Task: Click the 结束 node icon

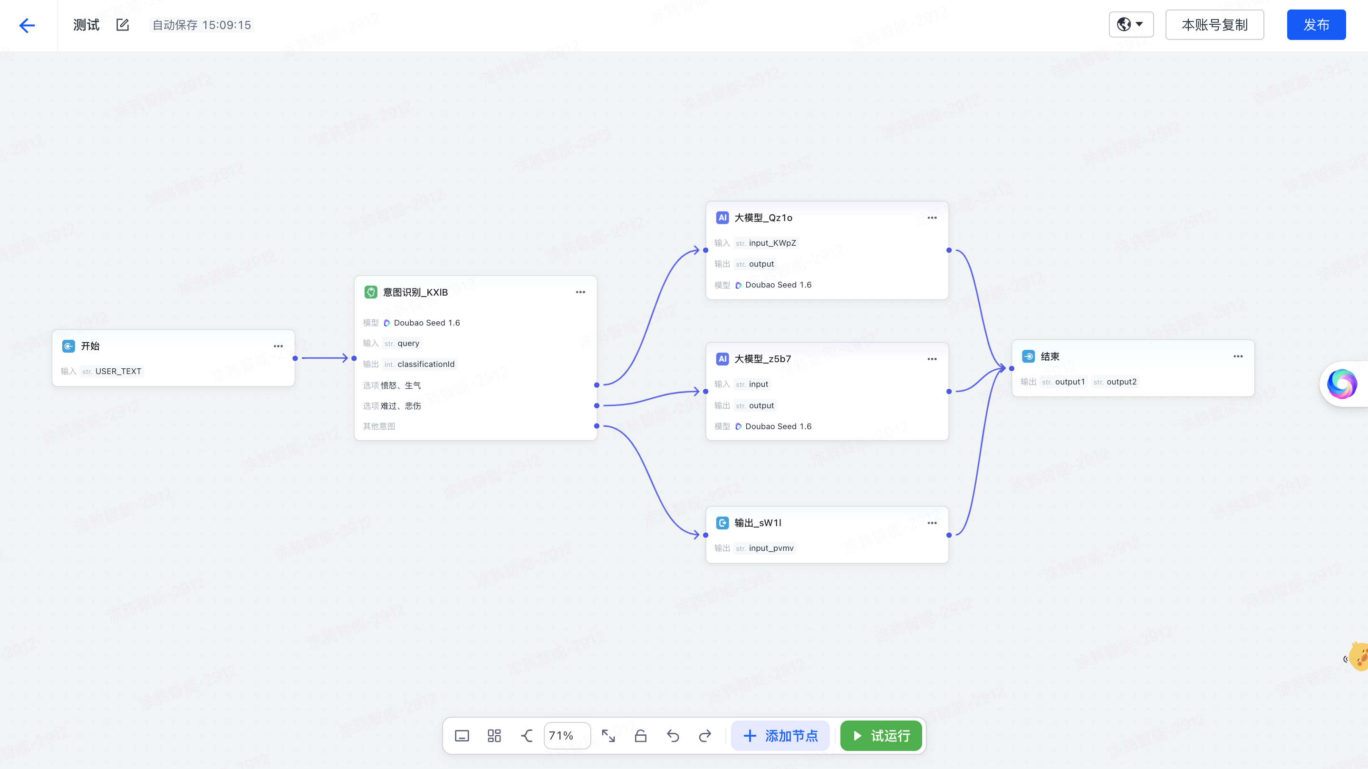Action: pos(1028,356)
